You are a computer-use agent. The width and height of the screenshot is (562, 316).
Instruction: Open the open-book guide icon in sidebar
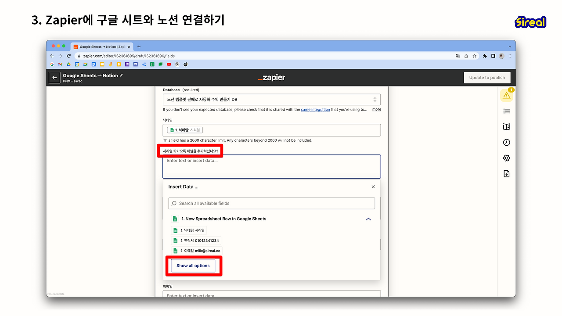pos(507,127)
